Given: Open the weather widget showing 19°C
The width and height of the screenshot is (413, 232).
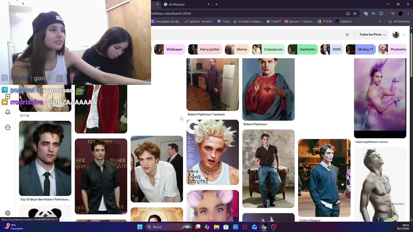Looking at the screenshot, I should [x=14, y=227].
